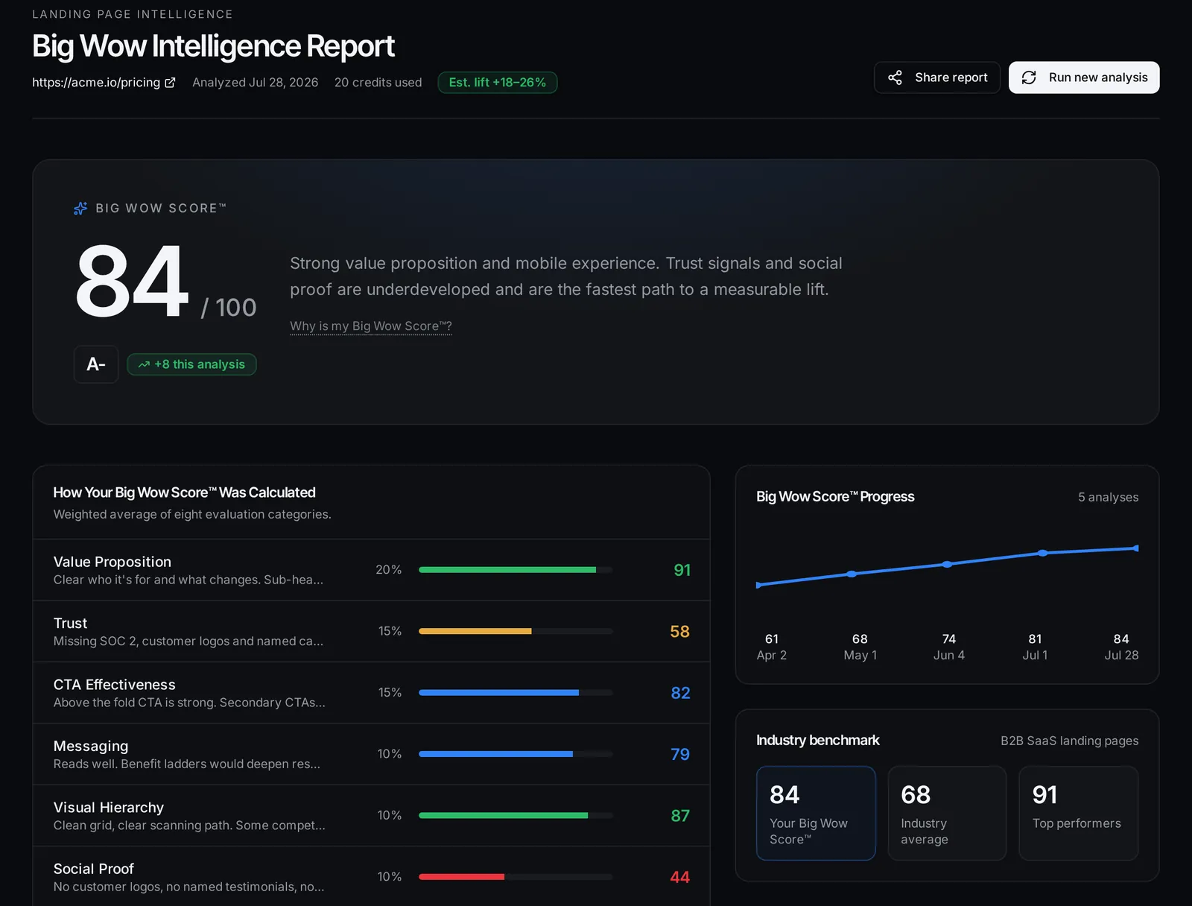Click the 5 analyses label

(x=1108, y=497)
